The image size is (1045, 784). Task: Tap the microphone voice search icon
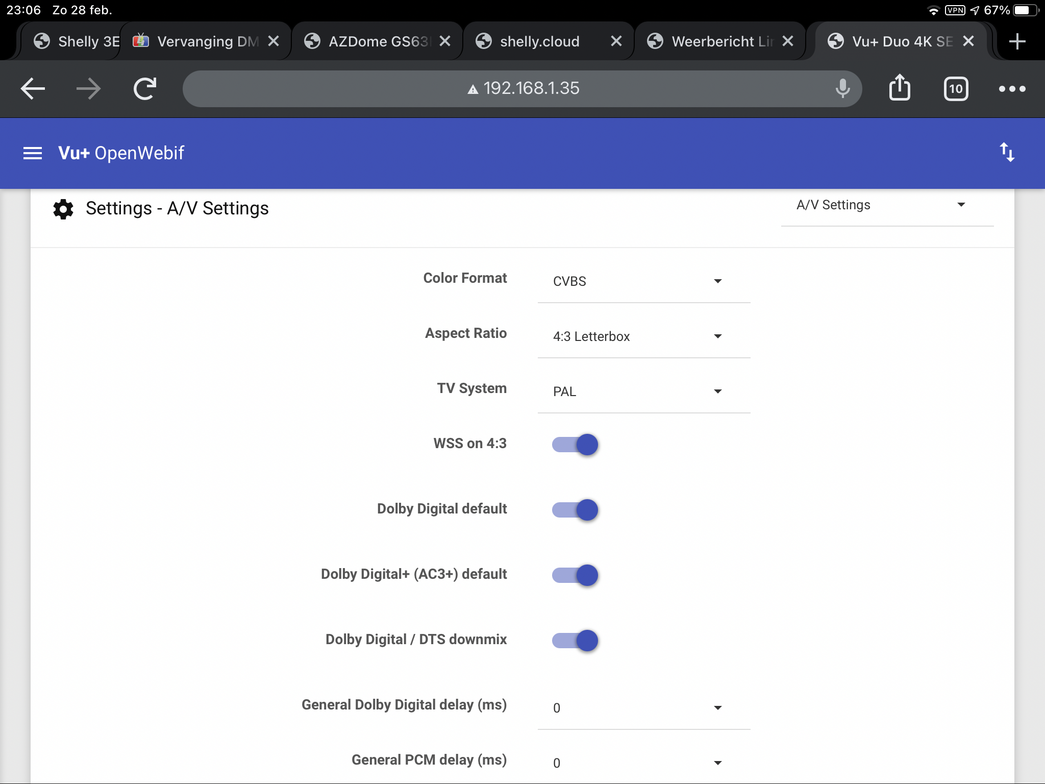coord(842,89)
